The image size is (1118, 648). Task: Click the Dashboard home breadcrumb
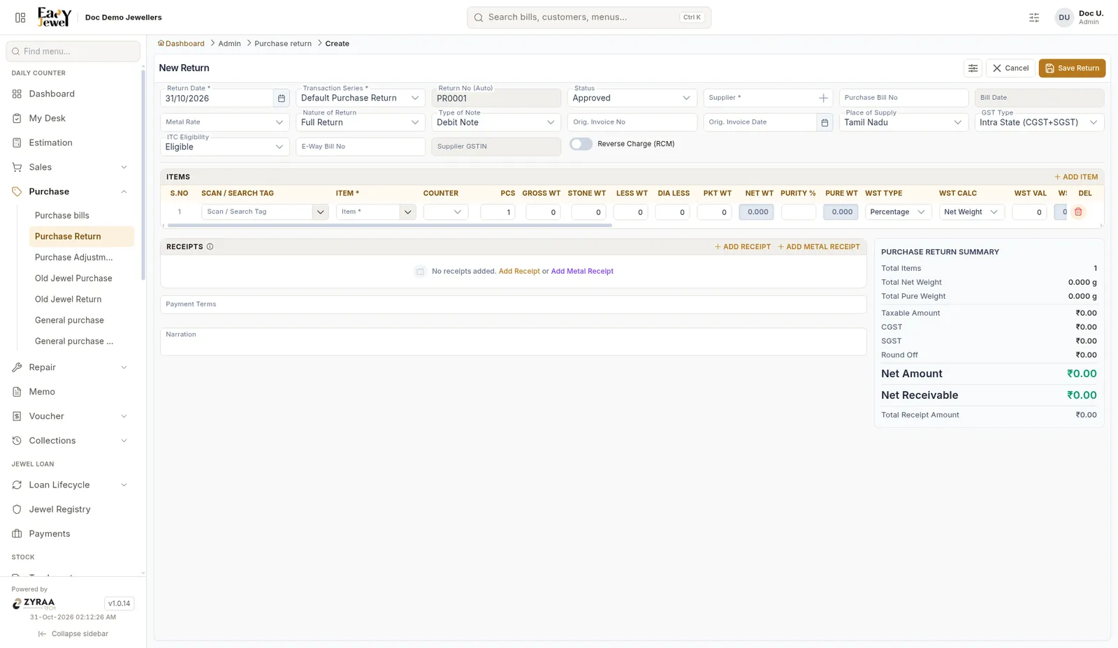(x=181, y=44)
